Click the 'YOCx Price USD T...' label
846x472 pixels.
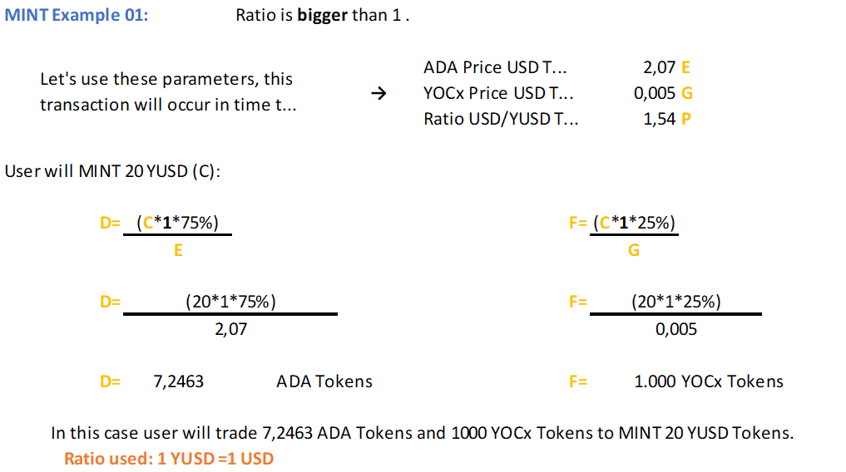[498, 93]
